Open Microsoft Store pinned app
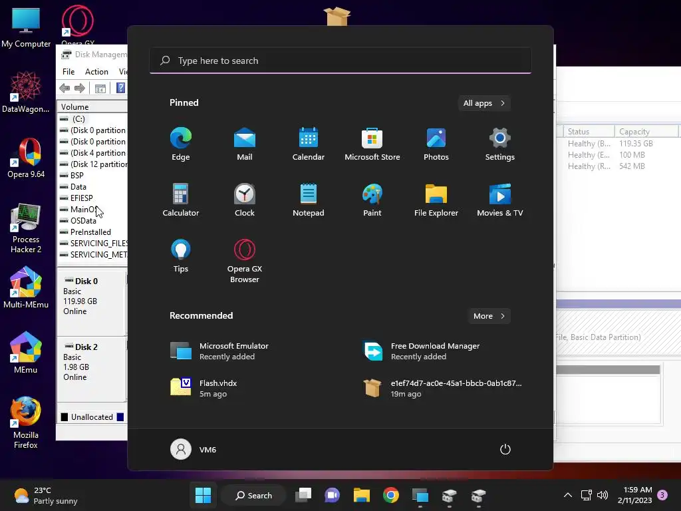 (372, 144)
